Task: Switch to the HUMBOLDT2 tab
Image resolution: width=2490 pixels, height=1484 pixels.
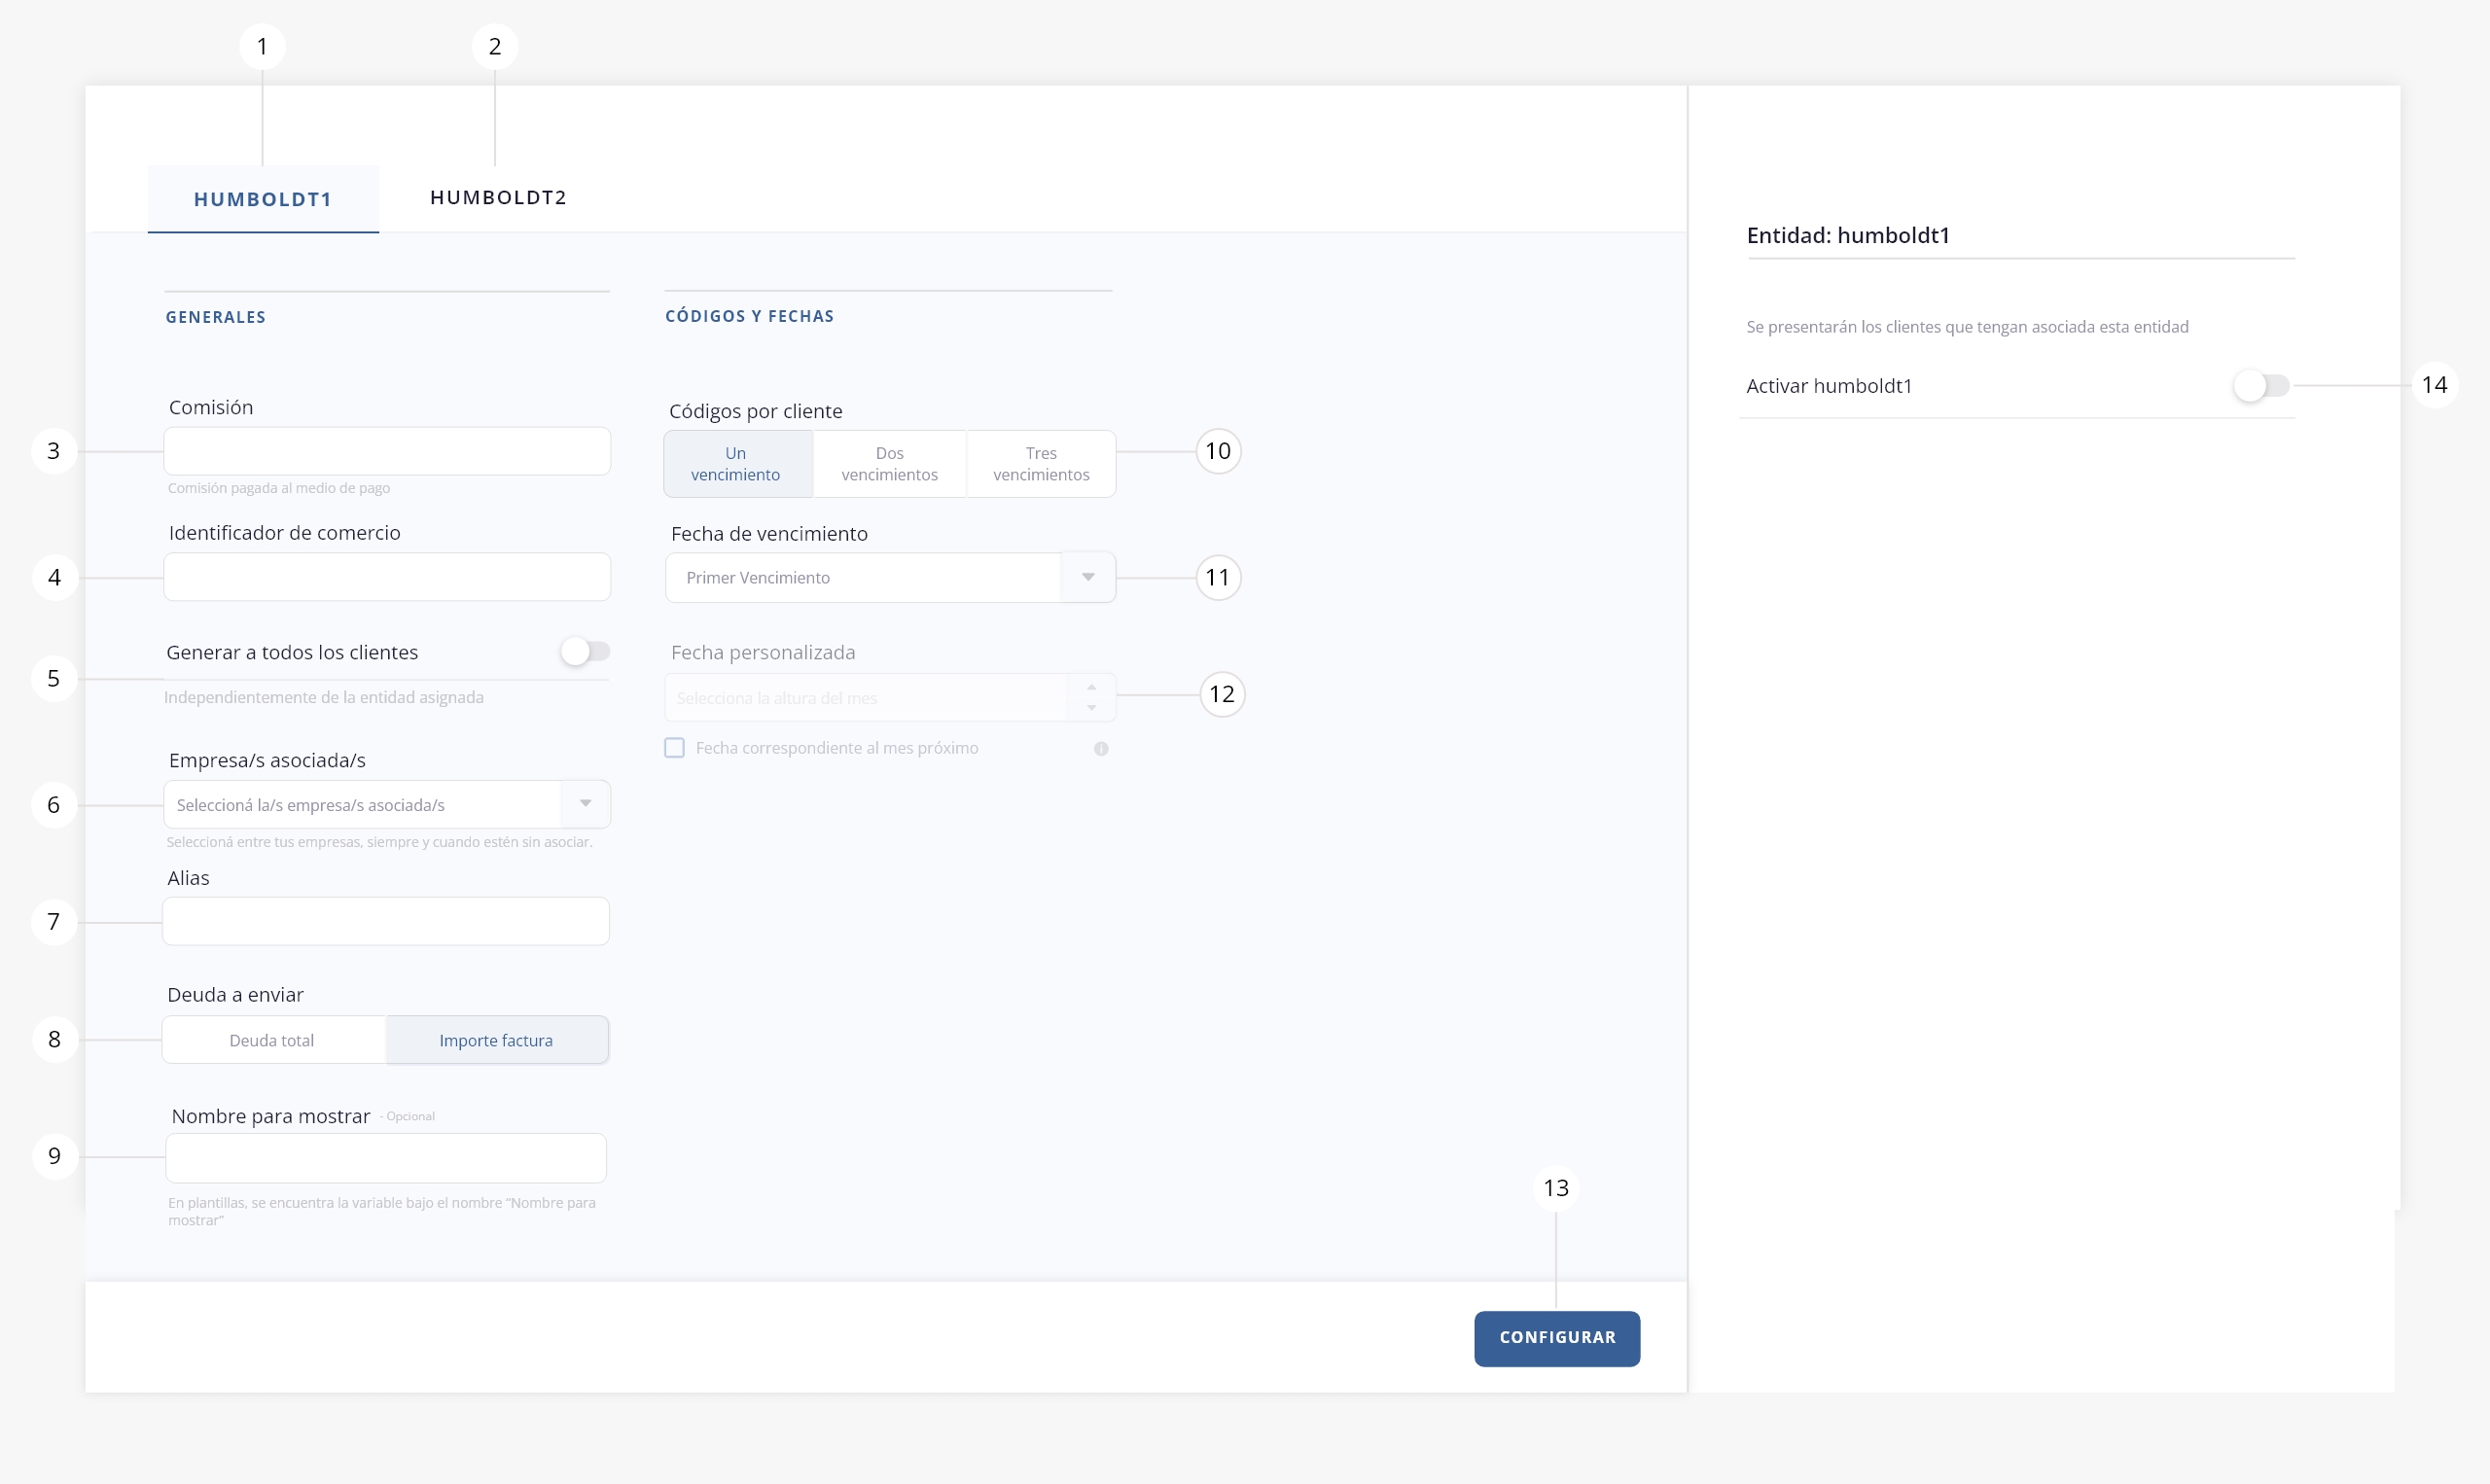Action: (x=498, y=197)
